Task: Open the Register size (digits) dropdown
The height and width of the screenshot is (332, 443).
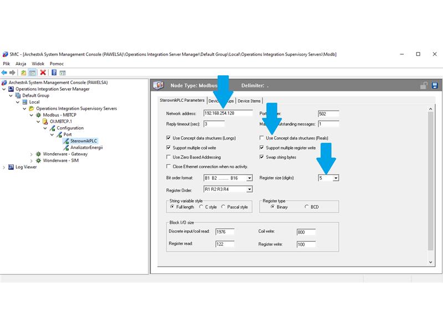Action: point(336,178)
